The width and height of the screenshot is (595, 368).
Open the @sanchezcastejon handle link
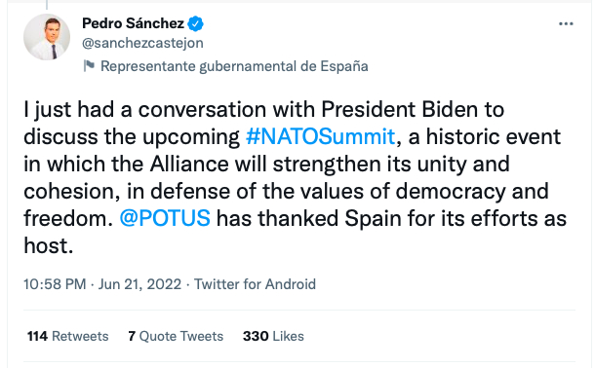142,43
